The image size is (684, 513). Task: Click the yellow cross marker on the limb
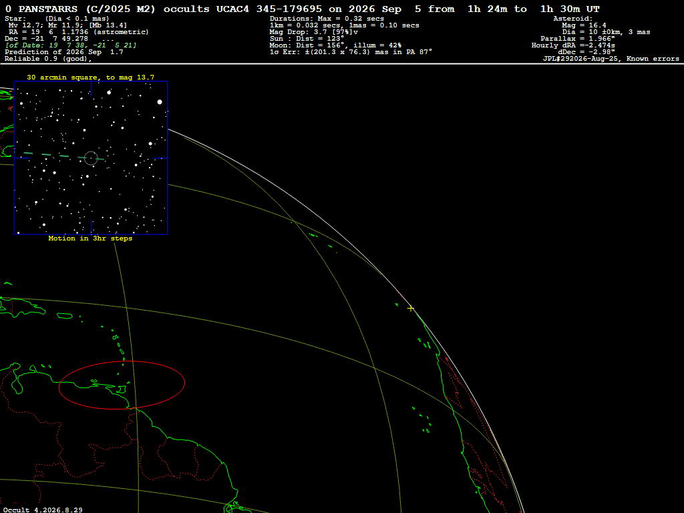click(x=411, y=309)
